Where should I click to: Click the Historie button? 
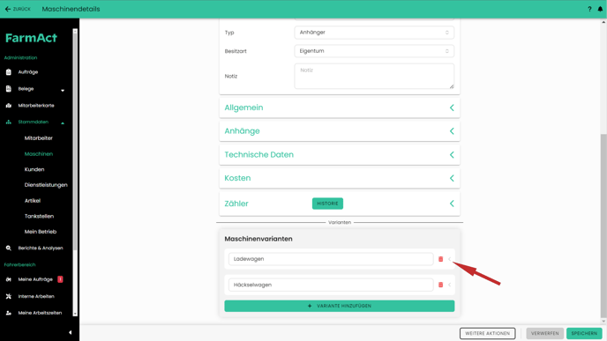click(x=327, y=204)
